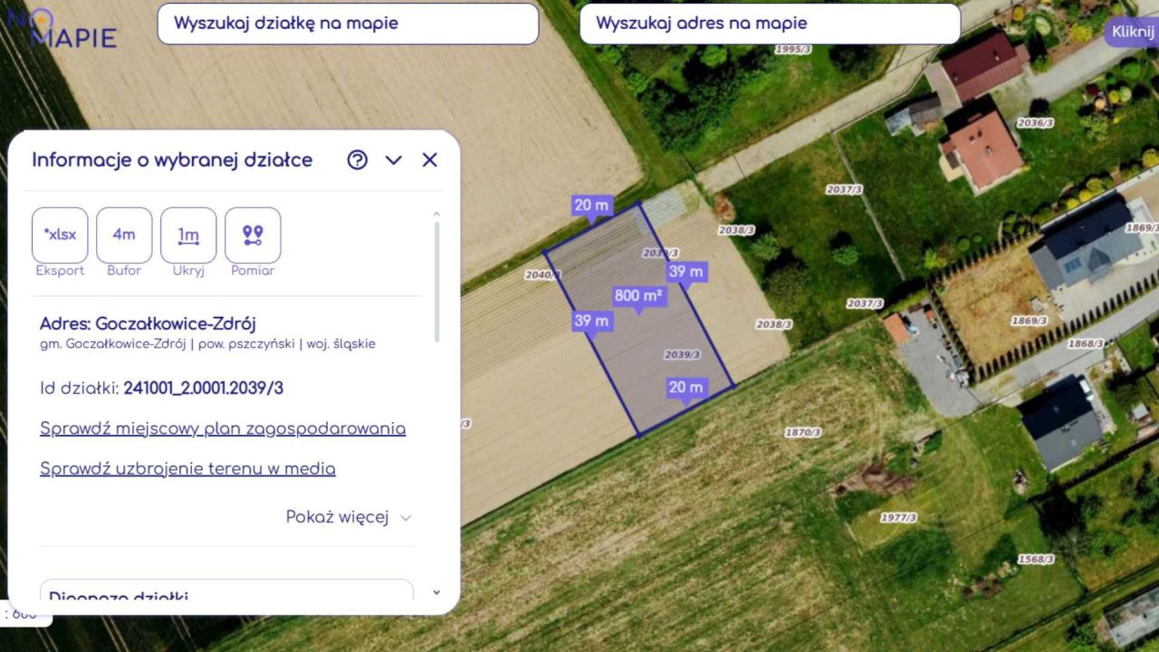1159x652 pixels.
Task: Click the NA MAPIE logo
Action: pyautogui.click(x=62, y=29)
